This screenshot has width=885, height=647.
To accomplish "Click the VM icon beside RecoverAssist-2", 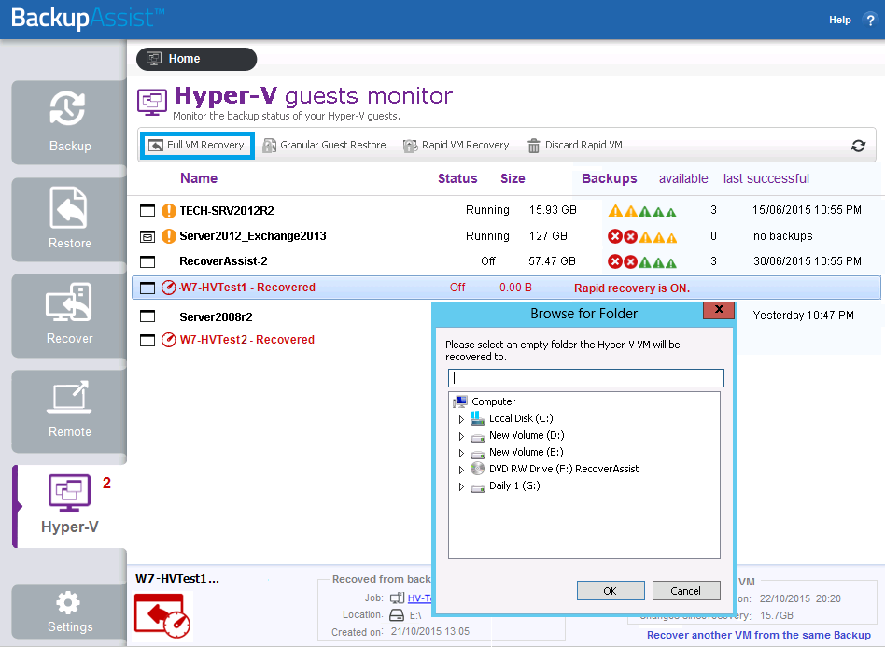I will [147, 262].
